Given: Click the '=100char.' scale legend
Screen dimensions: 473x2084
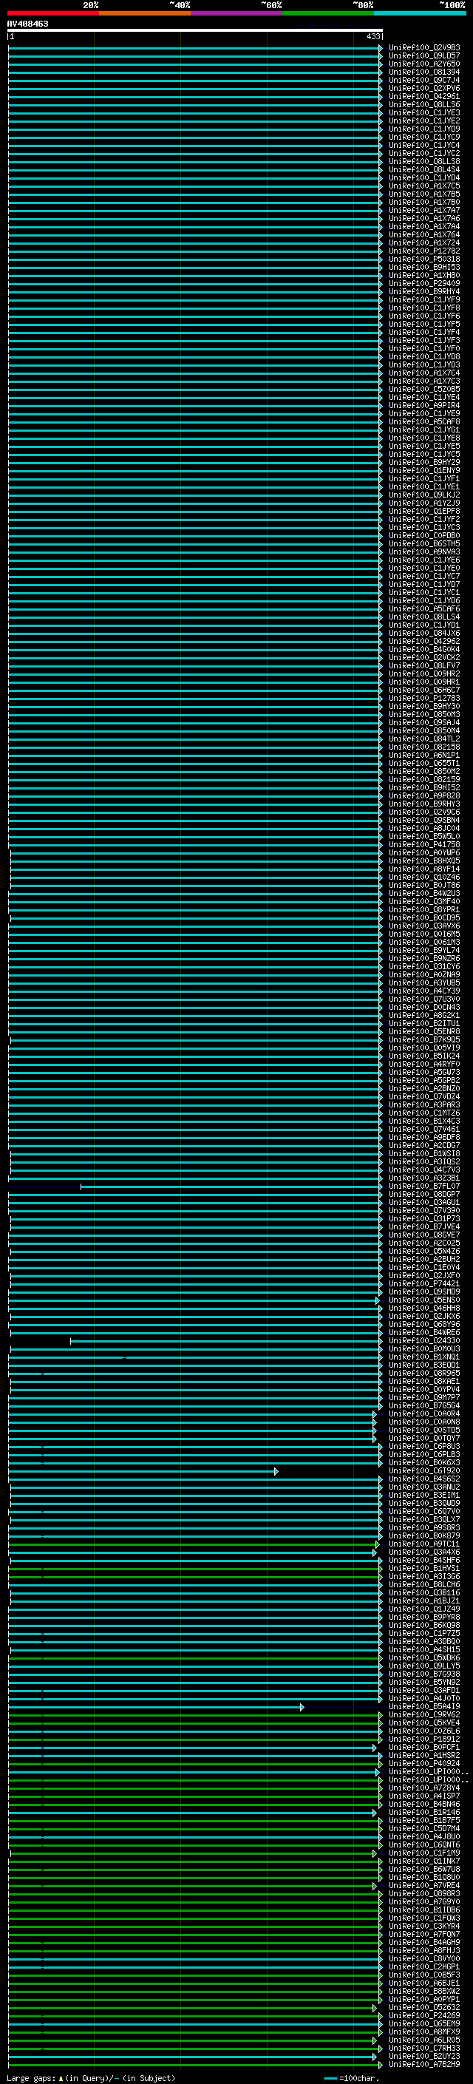Looking at the screenshot, I should click(353, 2078).
